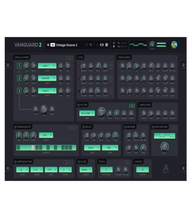
Task: Open the user avatar profile
Action: [x=174, y=45]
